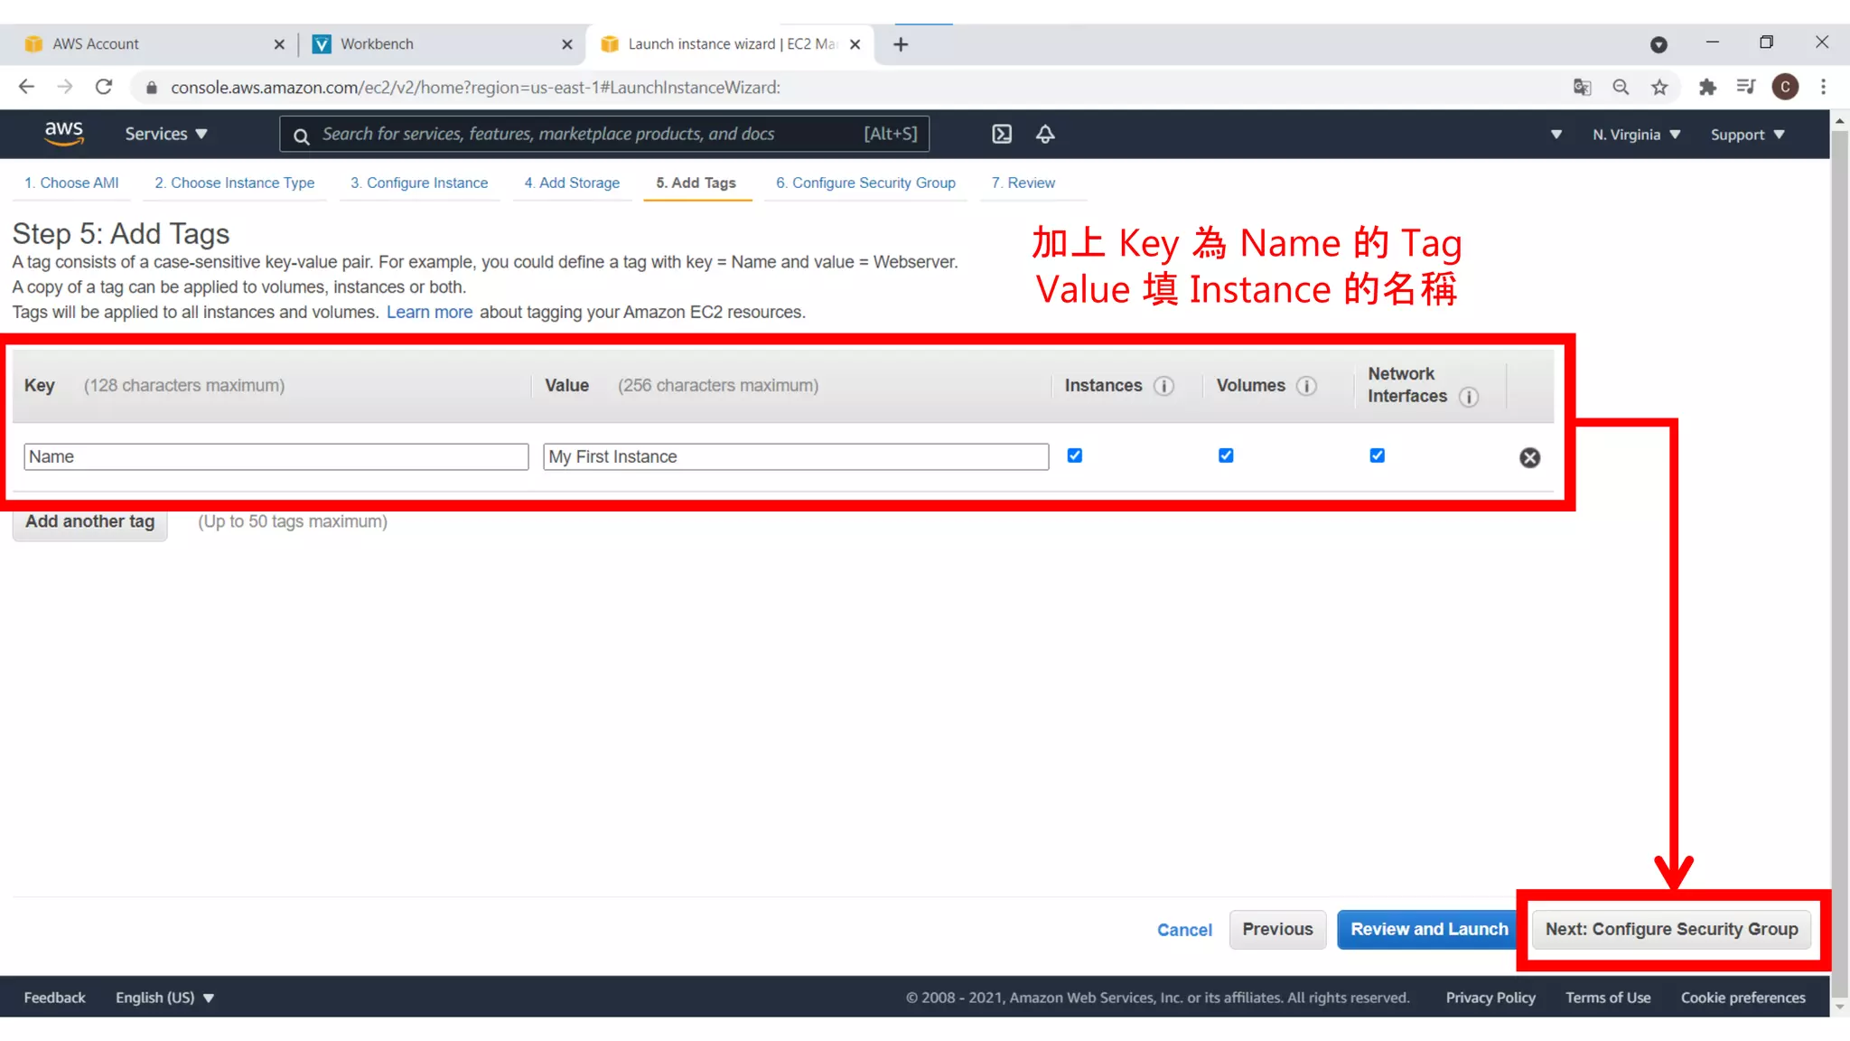Open the Terms of Use link

tap(1608, 998)
